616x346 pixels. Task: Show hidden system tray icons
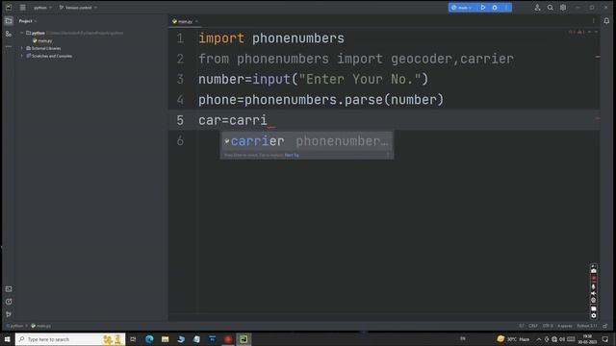539,339
